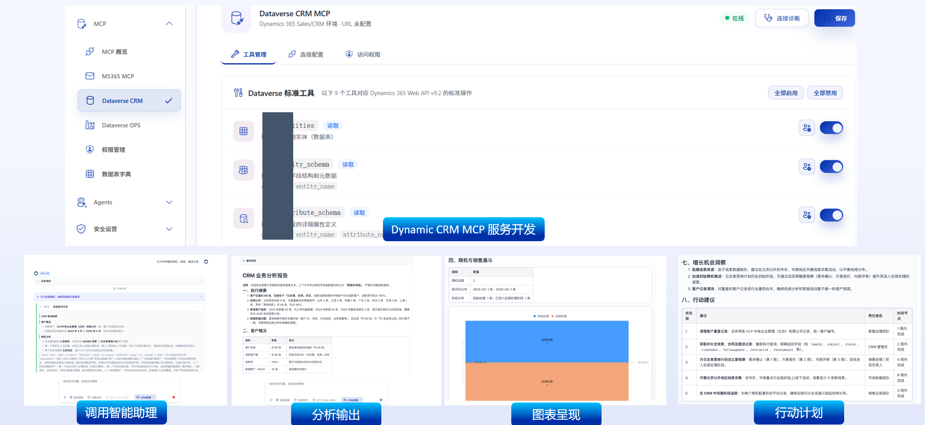925x425 pixels.
Task: Open 数据表字典 via its grid icon
Action: click(90, 174)
